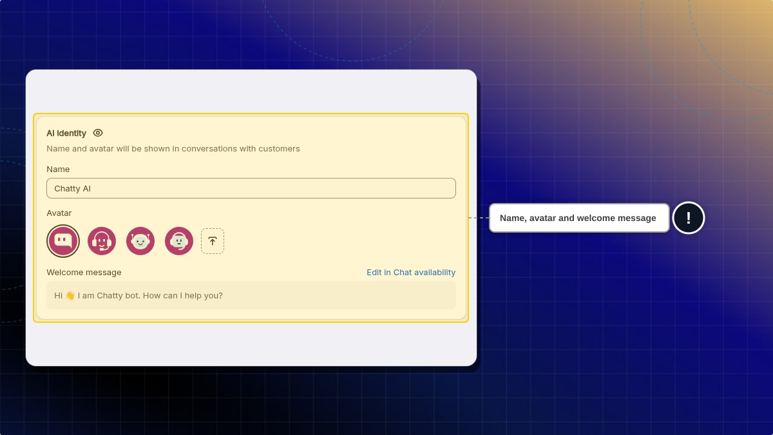Upload a custom avatar image
This screenshot has height=435, width=773.
tap(213, 241)
